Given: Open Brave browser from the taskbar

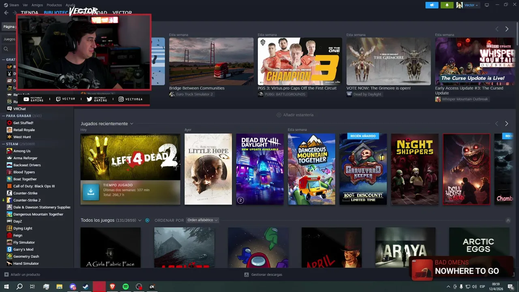Looking at the screenshot, I should click(112, 287).
